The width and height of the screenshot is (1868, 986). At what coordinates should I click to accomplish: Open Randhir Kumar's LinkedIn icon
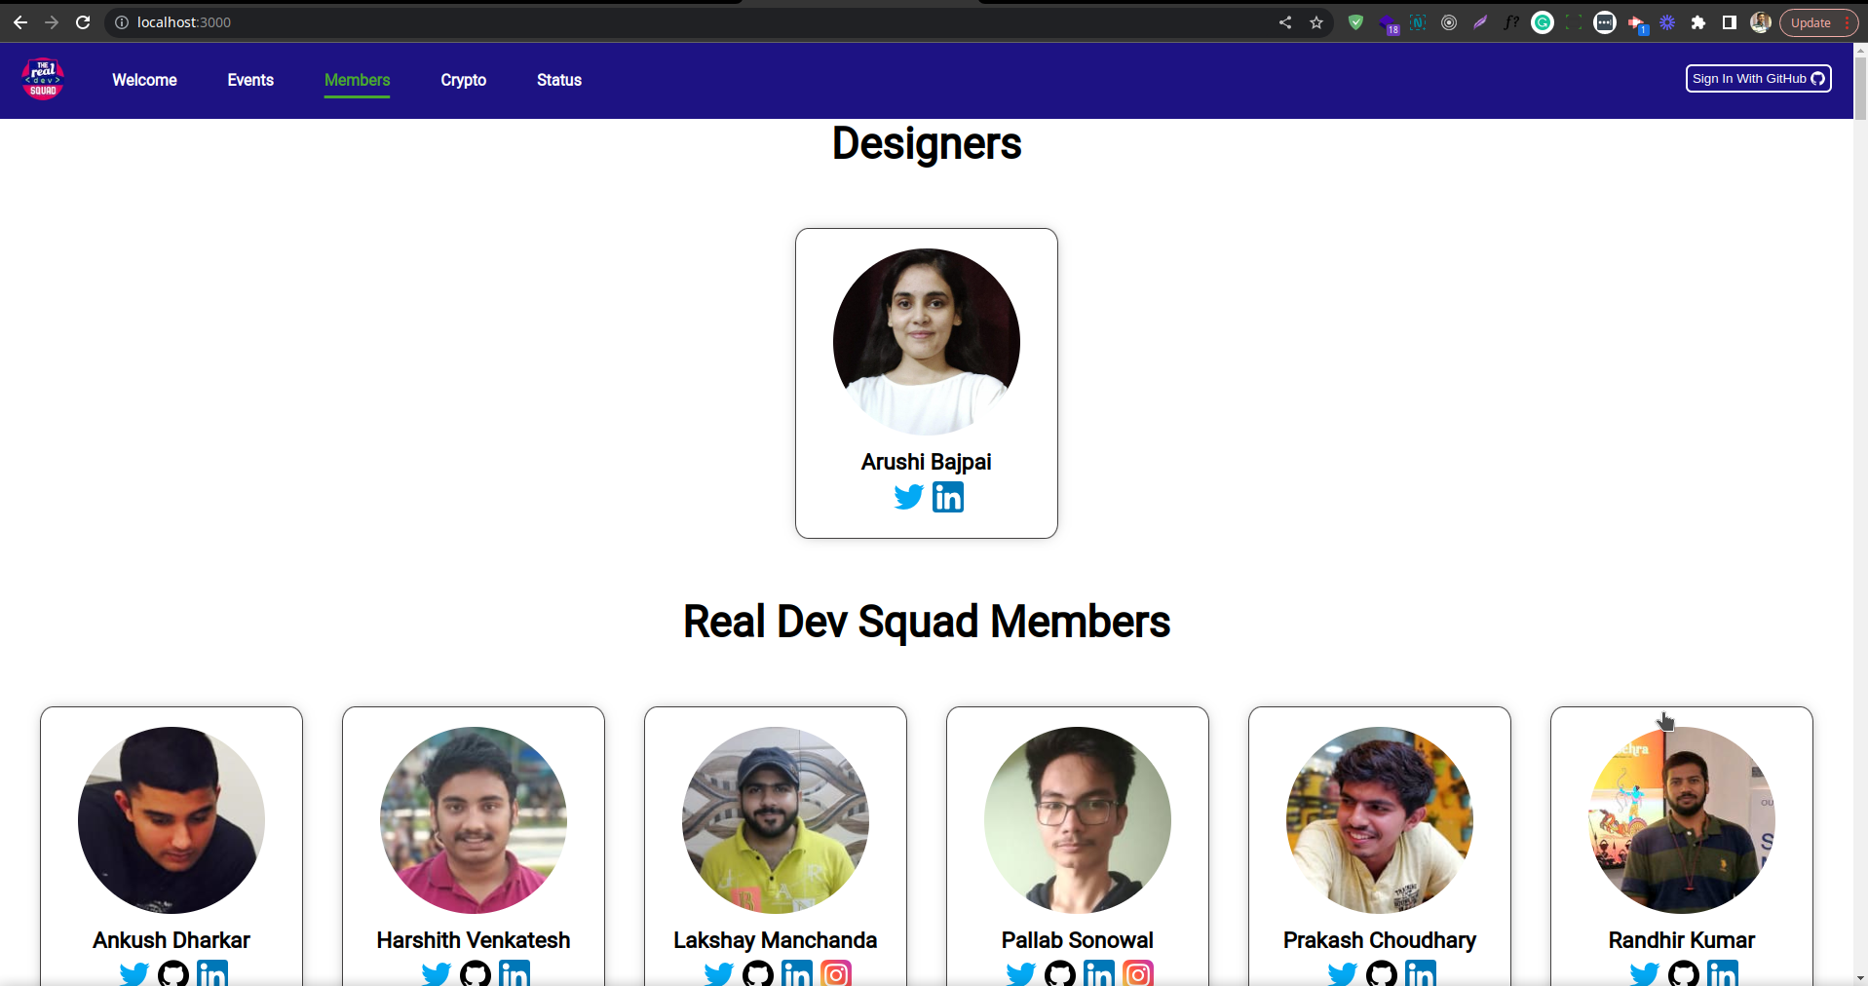(x=1723, y=973)
